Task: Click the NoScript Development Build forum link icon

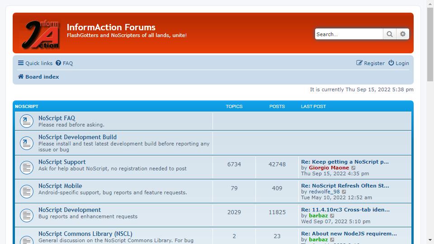Action: click(x=27, y=143)
